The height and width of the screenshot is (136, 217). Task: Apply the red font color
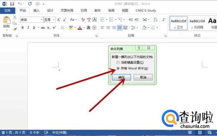[80, 28]
